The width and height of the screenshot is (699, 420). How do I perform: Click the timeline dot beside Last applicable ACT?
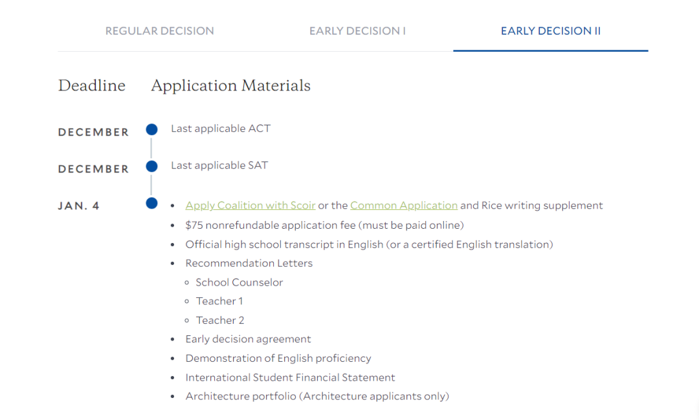point(152,130)
